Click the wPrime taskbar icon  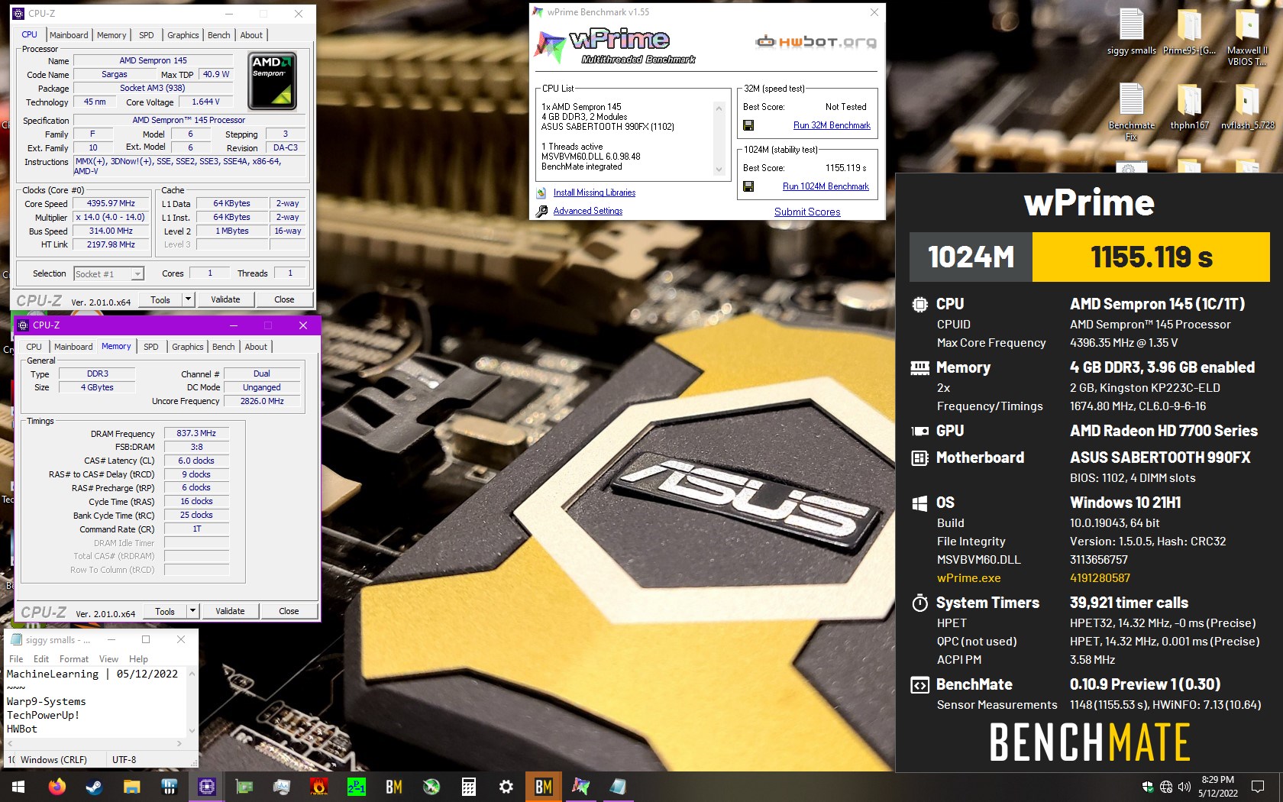(x=581, y=787)
